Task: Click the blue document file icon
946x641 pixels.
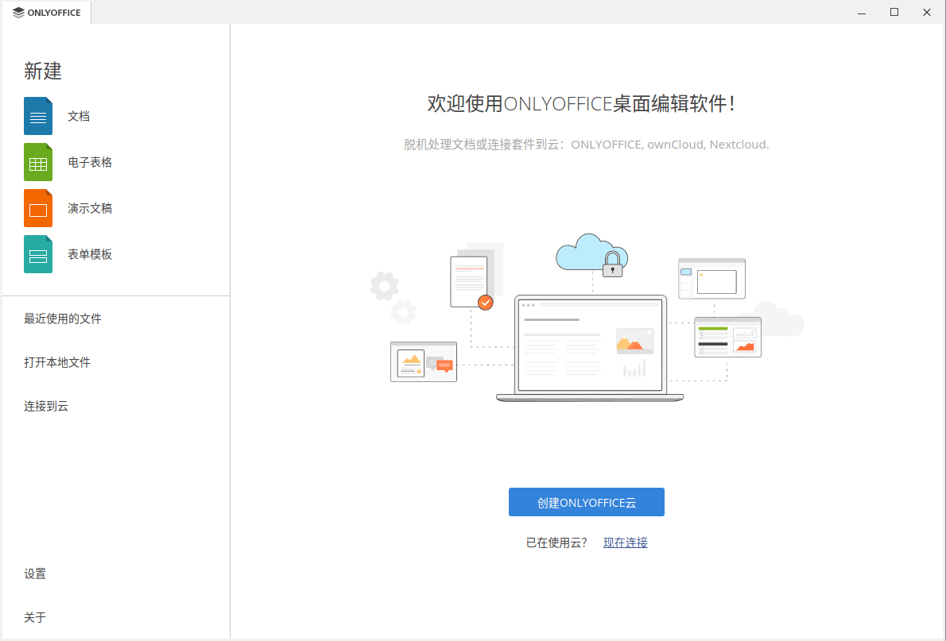Action: click(x=38, y=116)
